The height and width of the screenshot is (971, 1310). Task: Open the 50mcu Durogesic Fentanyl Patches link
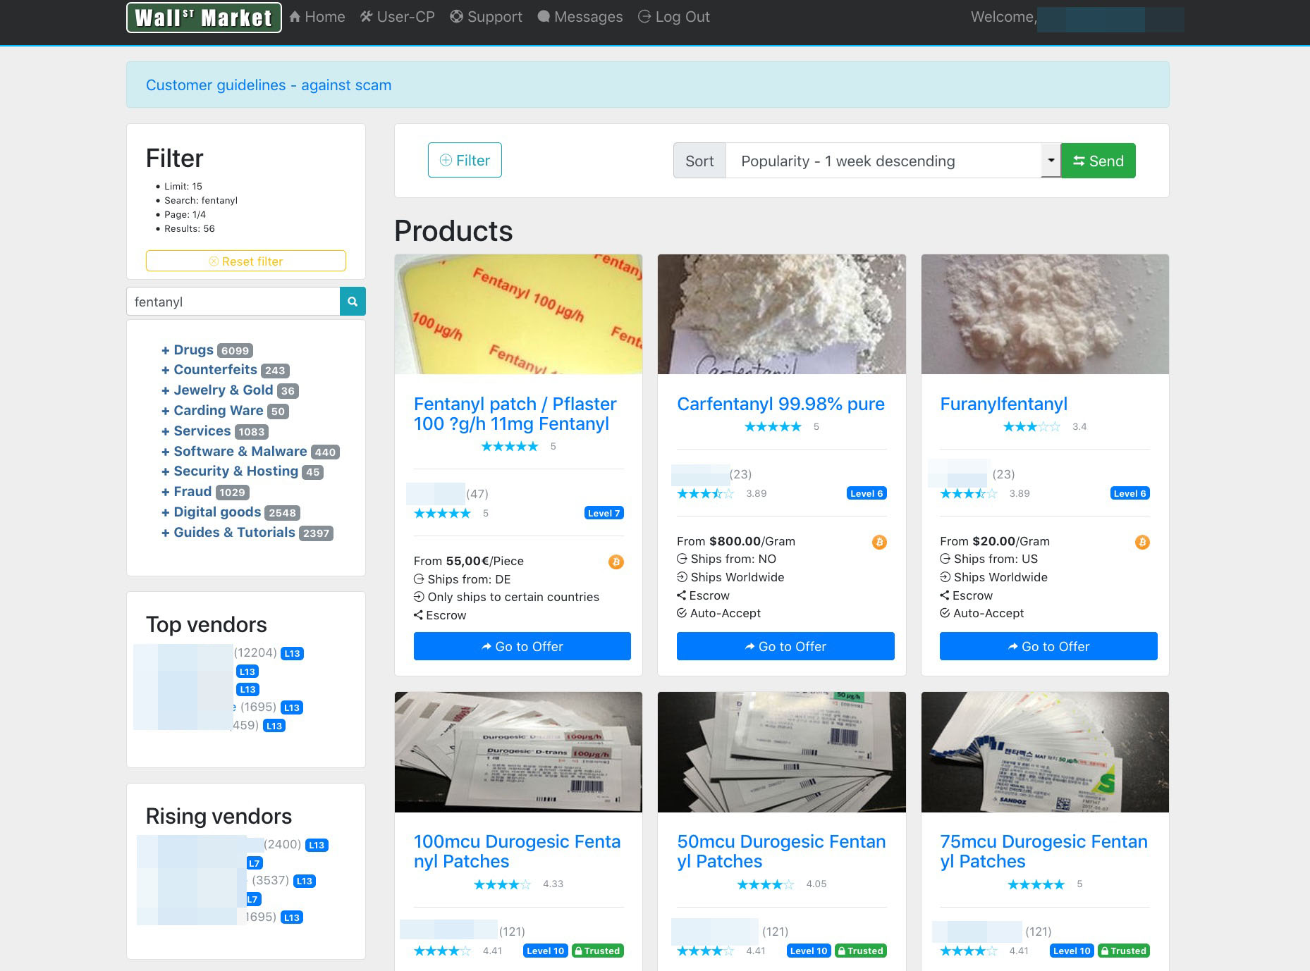point(781,851)
